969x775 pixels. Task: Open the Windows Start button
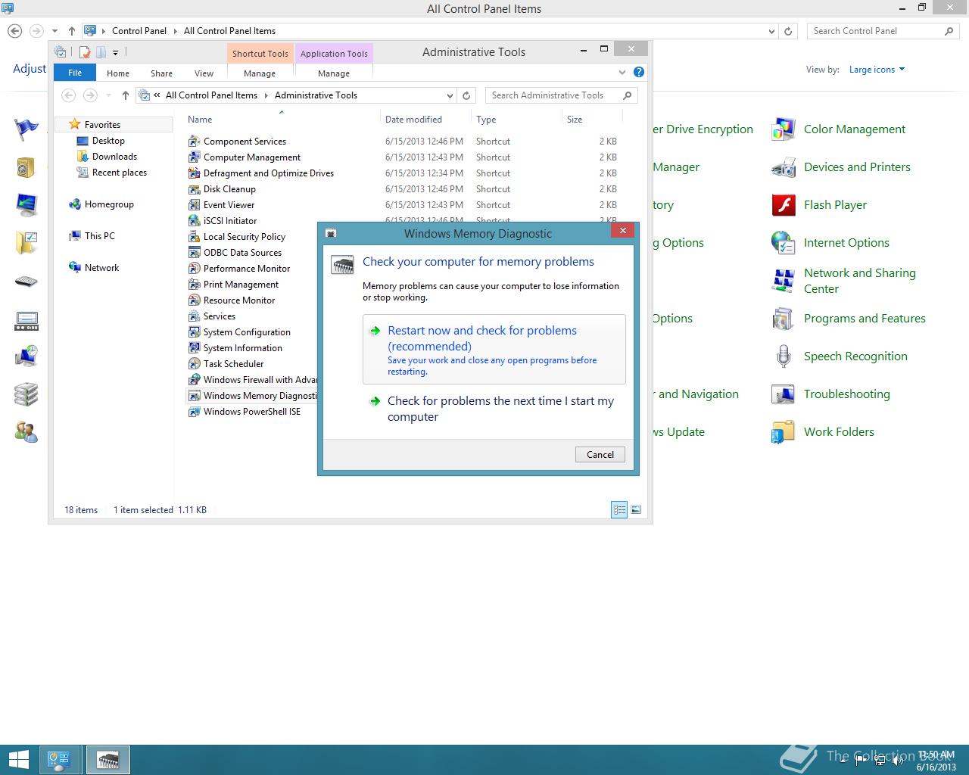click(18, 760)
